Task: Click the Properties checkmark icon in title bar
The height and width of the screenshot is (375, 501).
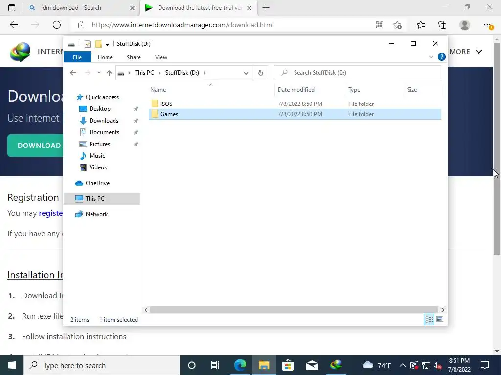Action: [x=88, y=44]
